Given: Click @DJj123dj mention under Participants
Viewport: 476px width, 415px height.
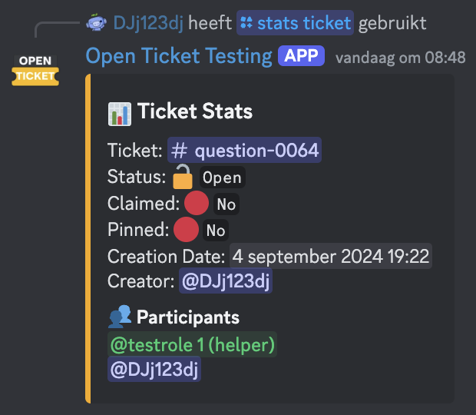Looking at the screenshot, I should click(154, 369).
